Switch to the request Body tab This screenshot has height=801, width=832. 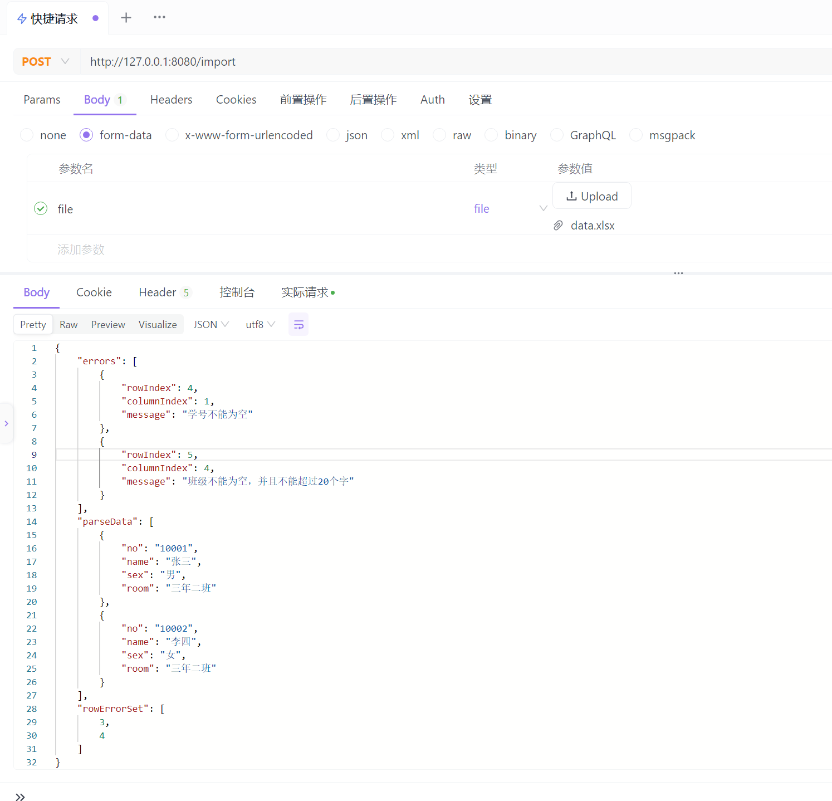[x=104, y=100]
